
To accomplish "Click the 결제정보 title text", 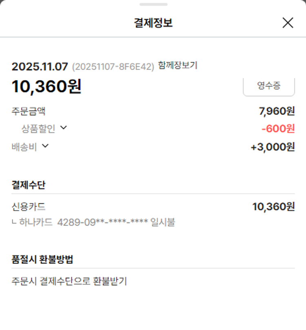I will tap(153, 23).
